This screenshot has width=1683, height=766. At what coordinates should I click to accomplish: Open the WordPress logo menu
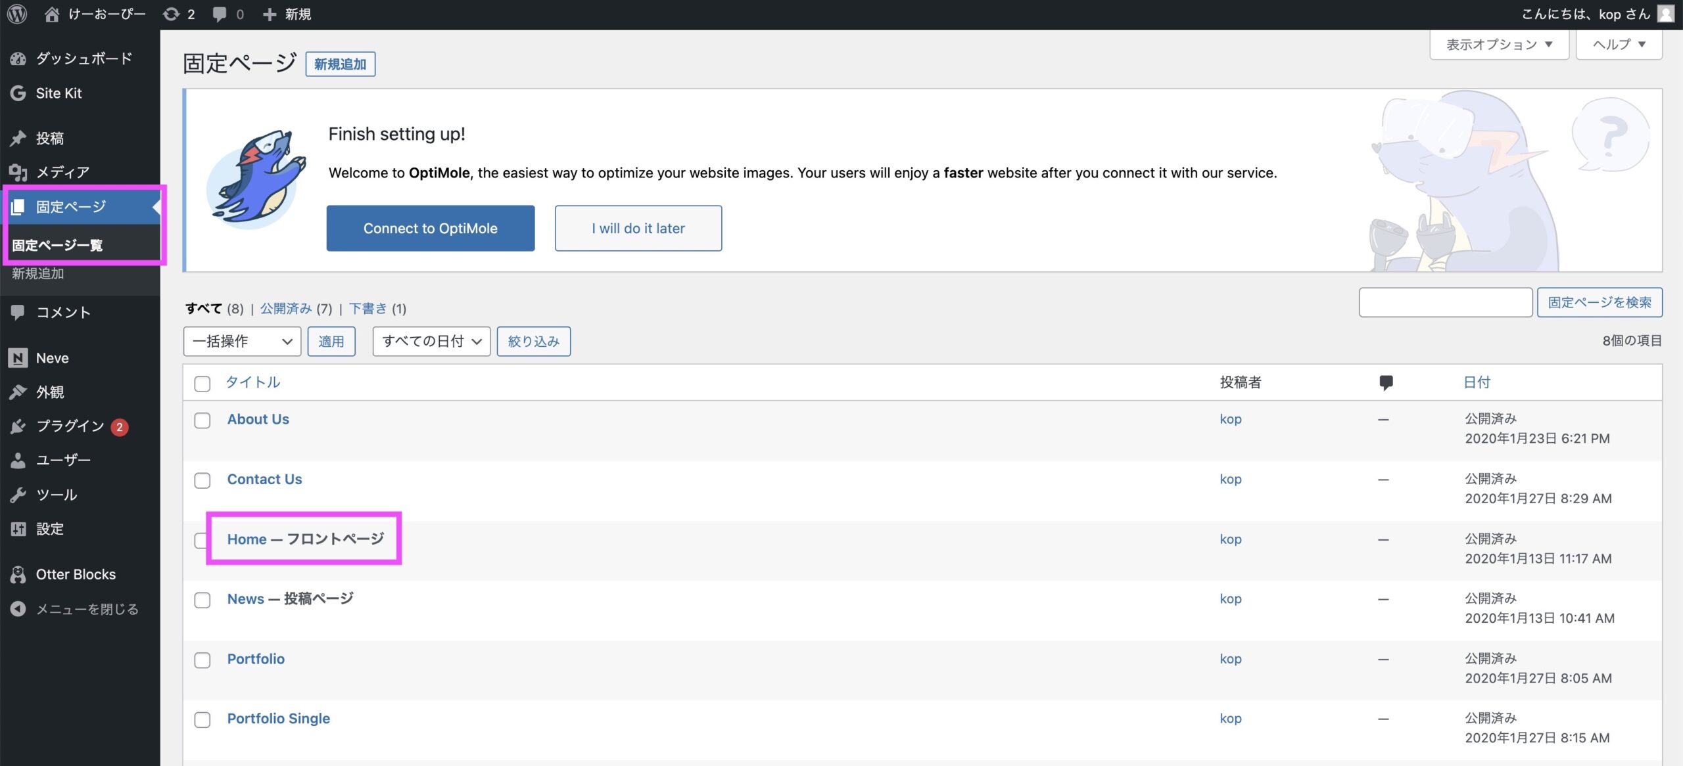click(x=17, y=14)
